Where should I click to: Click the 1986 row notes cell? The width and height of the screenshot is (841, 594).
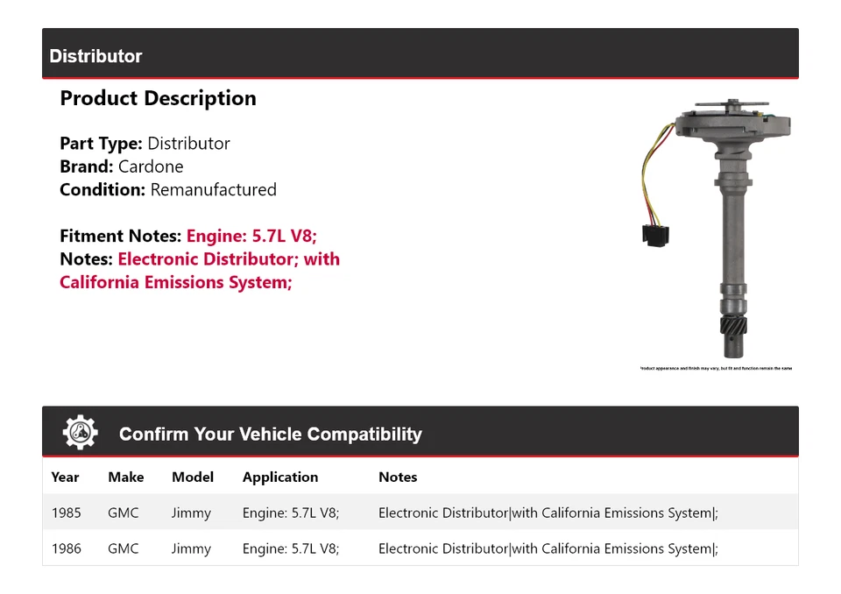(x=548, y=548)
